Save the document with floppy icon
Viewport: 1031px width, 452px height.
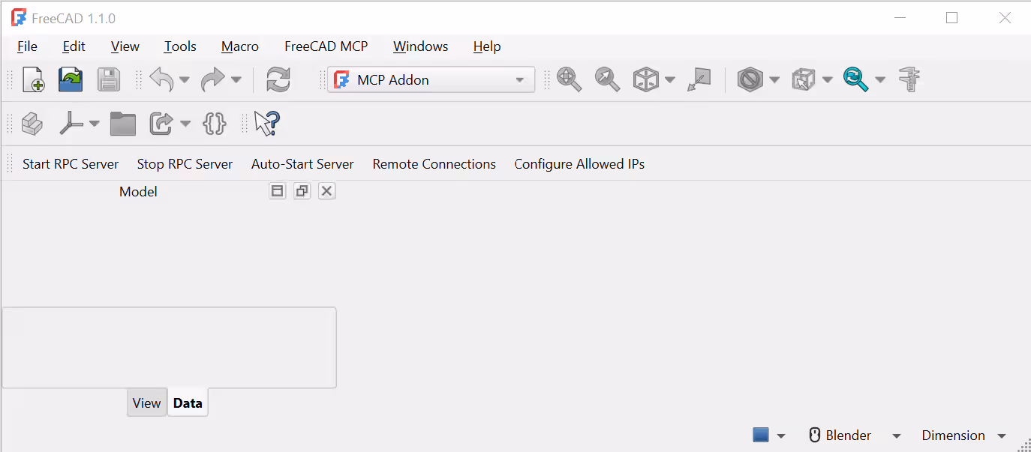109,79
